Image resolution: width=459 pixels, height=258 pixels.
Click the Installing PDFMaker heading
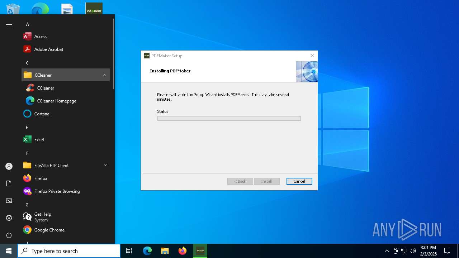(x=170, y=71)
